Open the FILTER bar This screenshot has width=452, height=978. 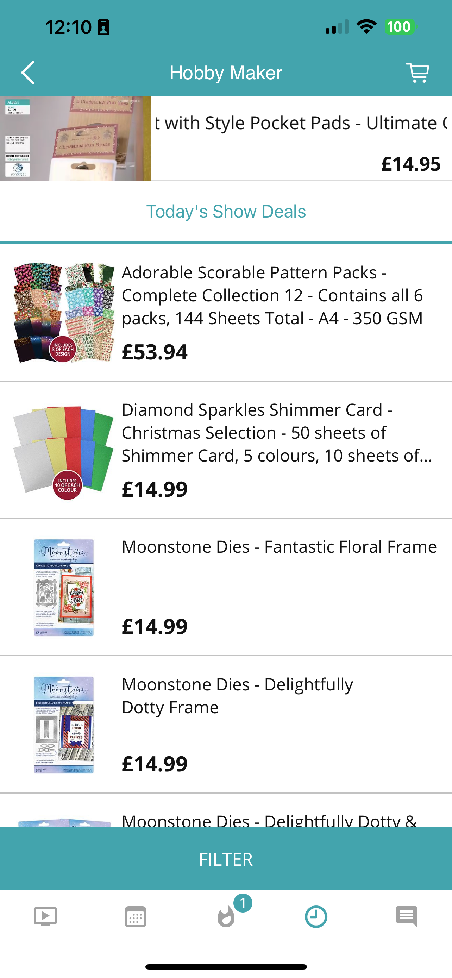coord(226,859)
